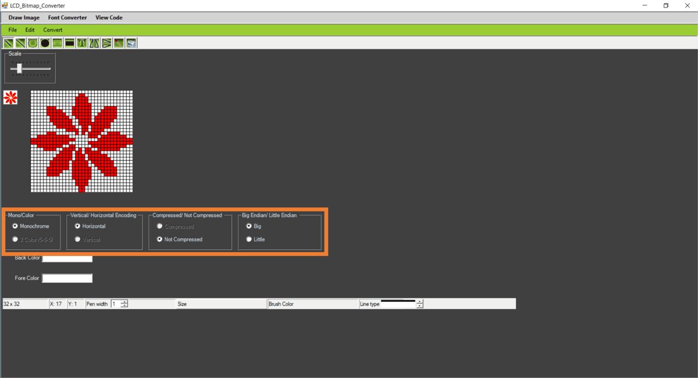This screenshot has width=698, height=378.
Task: Choose the hollow circle tool
Action: (x=33, y=43)
